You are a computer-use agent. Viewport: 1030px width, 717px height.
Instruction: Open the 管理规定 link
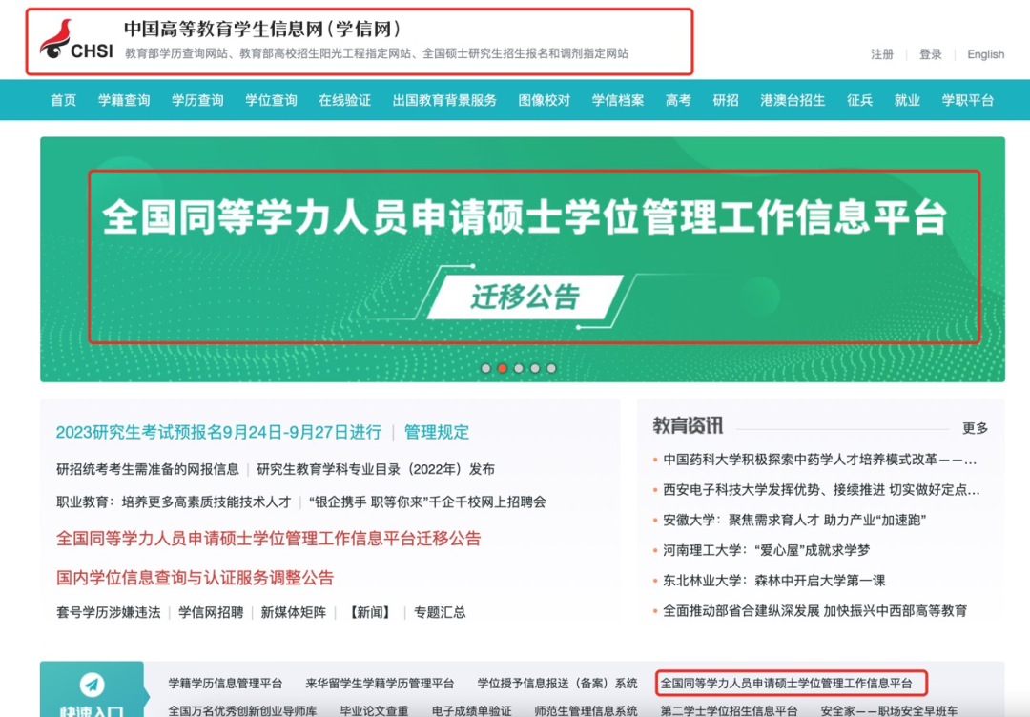(437, 432)
